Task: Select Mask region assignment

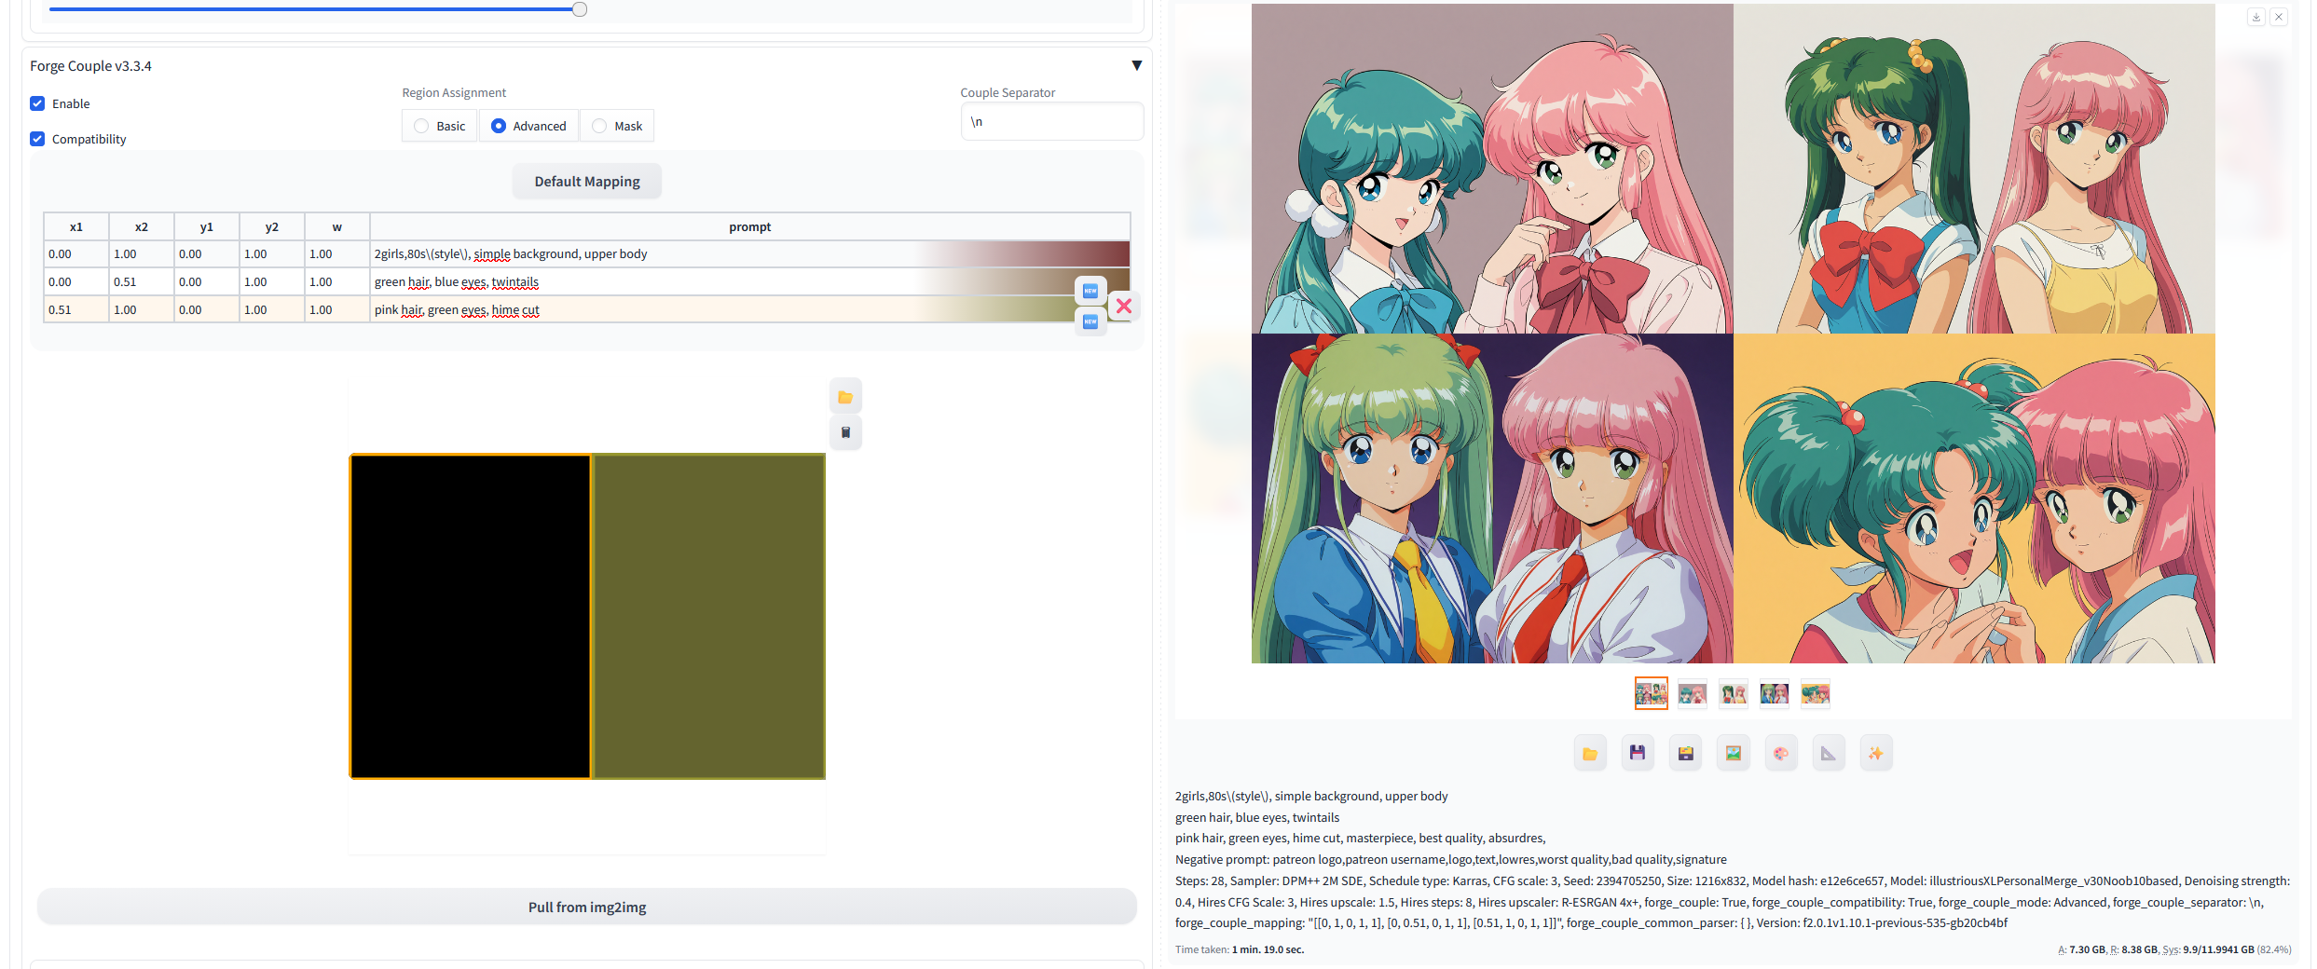Action: 617,126
